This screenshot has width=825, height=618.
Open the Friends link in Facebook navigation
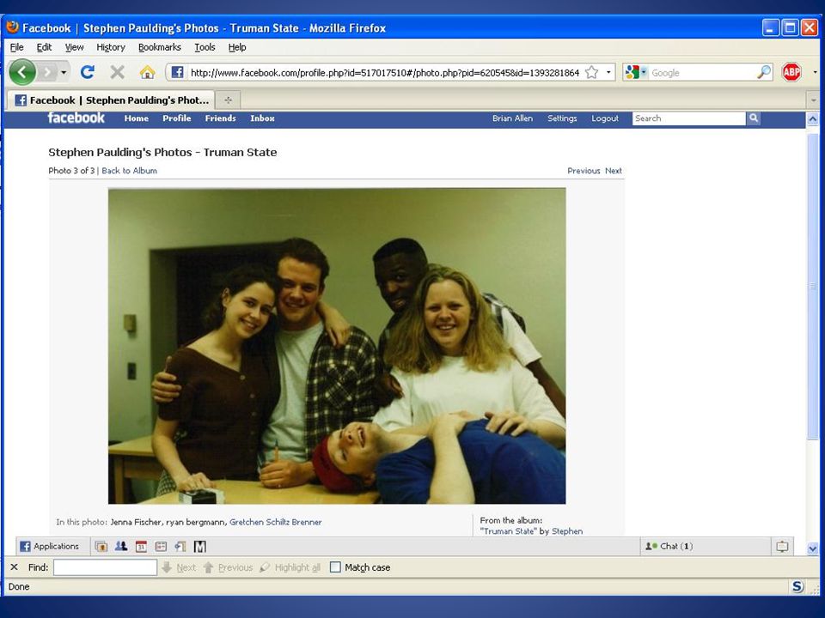coord(221,118)
